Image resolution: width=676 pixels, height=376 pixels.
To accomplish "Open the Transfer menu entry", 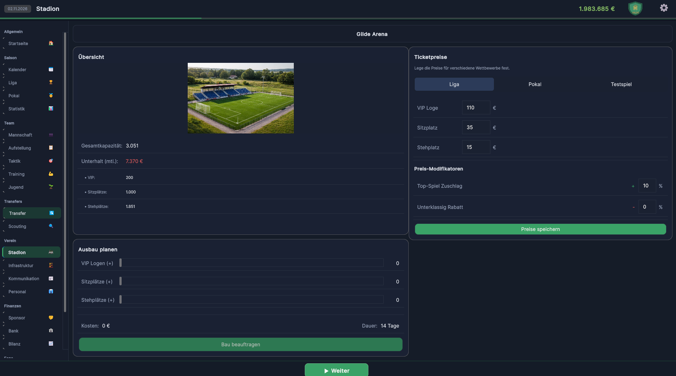I will click(32, 213).
